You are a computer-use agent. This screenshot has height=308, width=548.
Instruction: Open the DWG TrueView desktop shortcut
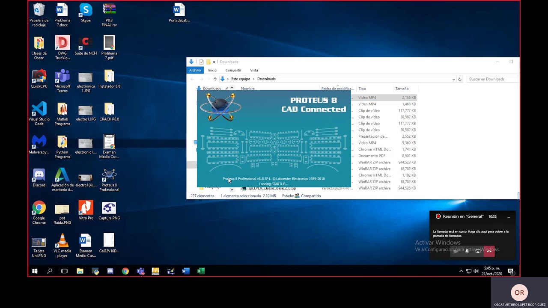click(x=62, y=48)
